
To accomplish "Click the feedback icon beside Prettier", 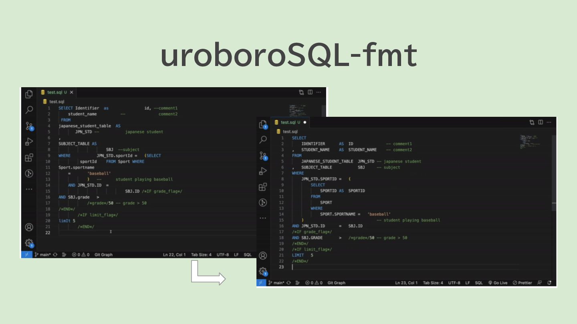I will [x=539, y=283].
